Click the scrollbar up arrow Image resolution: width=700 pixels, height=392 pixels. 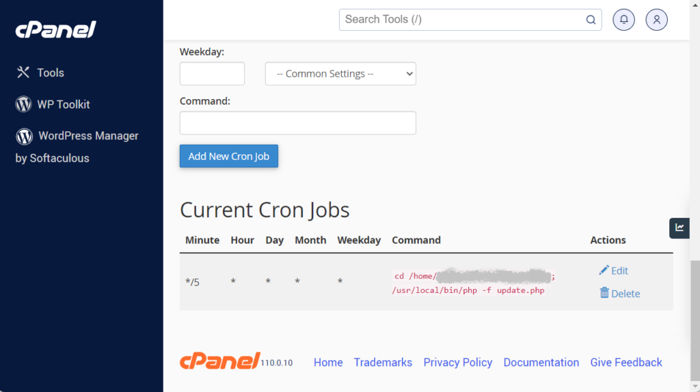695,5
